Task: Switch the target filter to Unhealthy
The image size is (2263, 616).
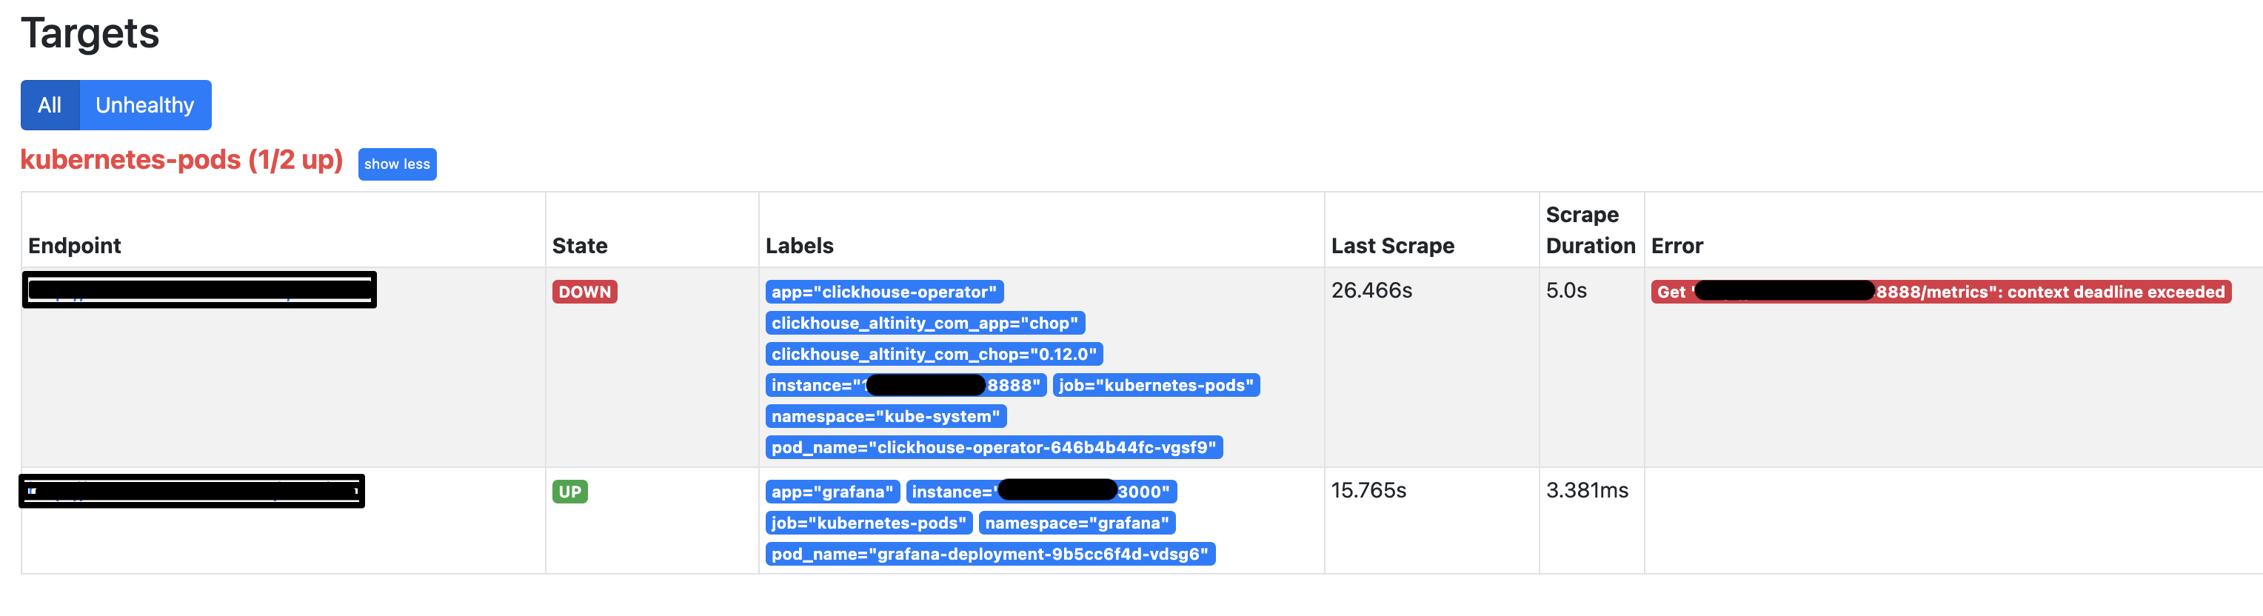Action: point(145,104)
